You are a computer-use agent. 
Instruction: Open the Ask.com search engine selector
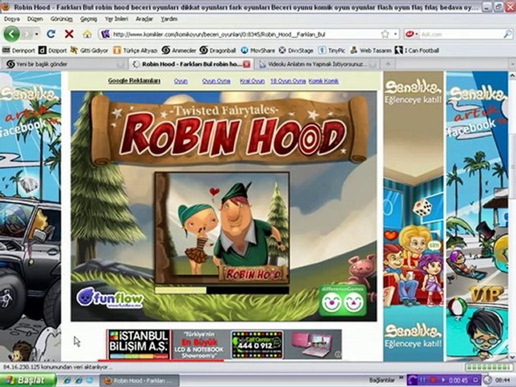pos(411,34)
